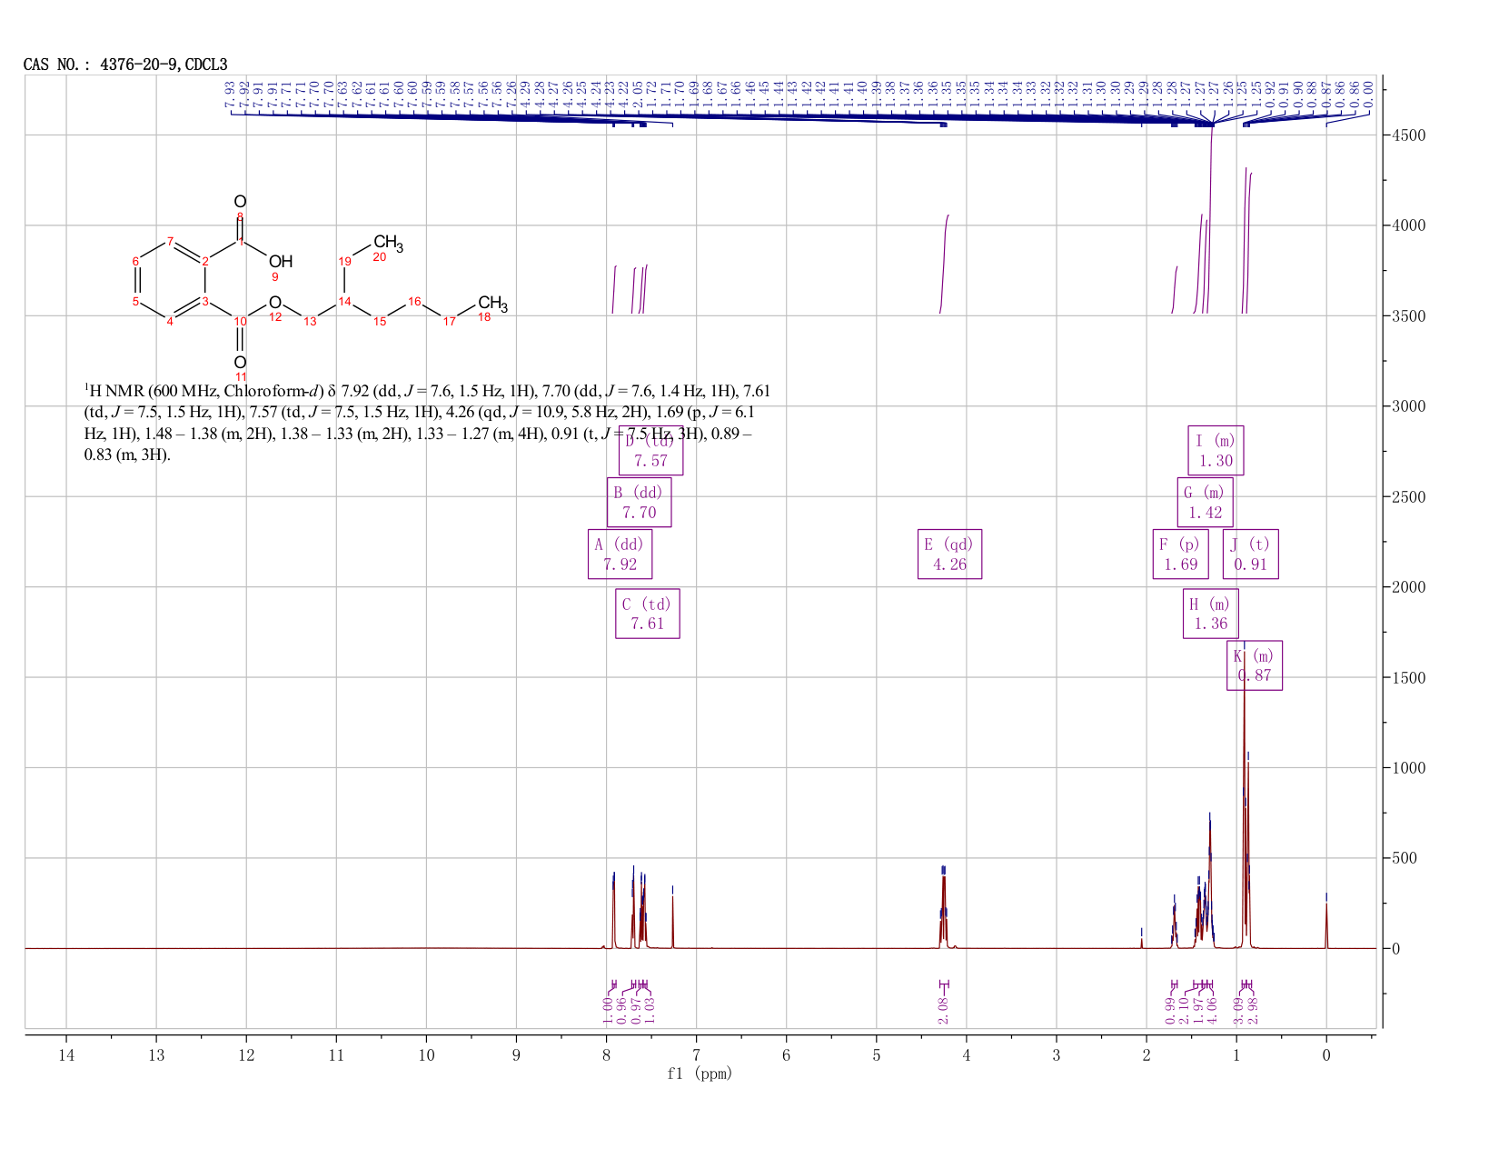This screenshot has width=1499, height=1159.
Task: Click the CAS NO.: 4376-20-9,CDCL3 title
Action: (x=125, y=65)
